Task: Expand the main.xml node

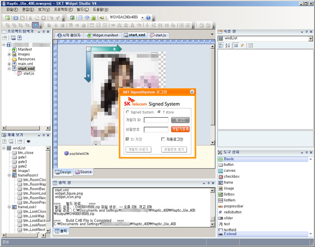Action: click(x=9, y=64)
